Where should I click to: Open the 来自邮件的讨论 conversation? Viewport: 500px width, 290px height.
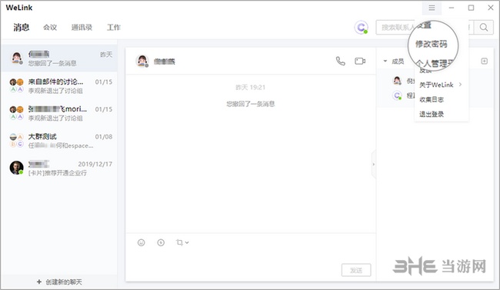59,86
